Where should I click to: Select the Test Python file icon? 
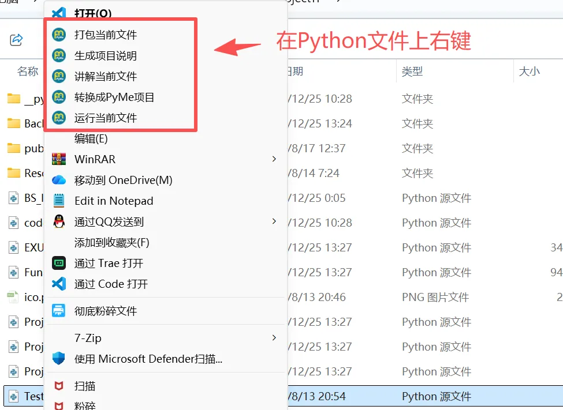tap(13, 396)
